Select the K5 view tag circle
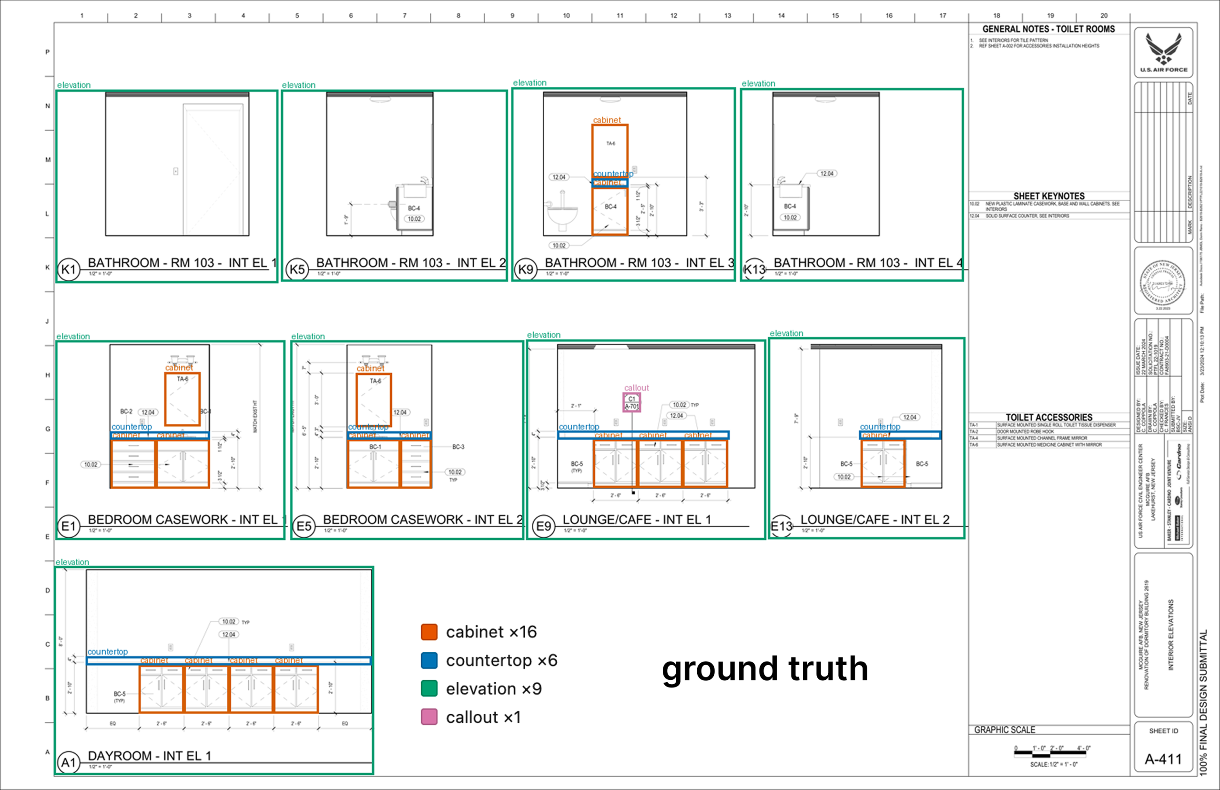 coord(297,269)
